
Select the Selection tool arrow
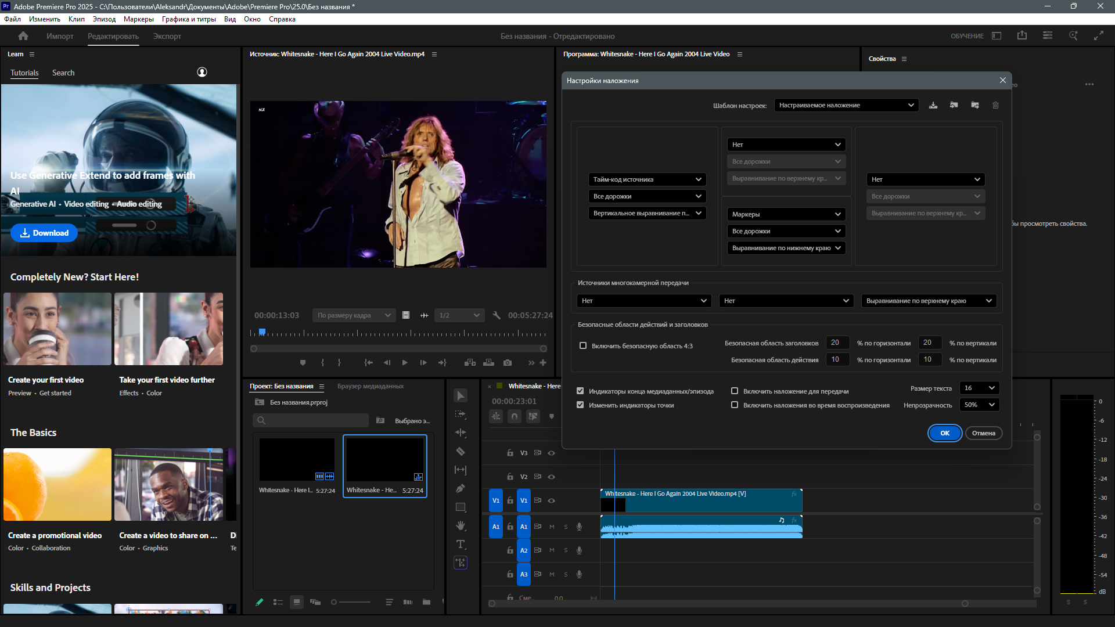[461, 396]
